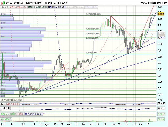The image size is (168, 127).
Task: Click the 1,1782 (100,00%) Fibonacci label
Action: coord(94,14)
